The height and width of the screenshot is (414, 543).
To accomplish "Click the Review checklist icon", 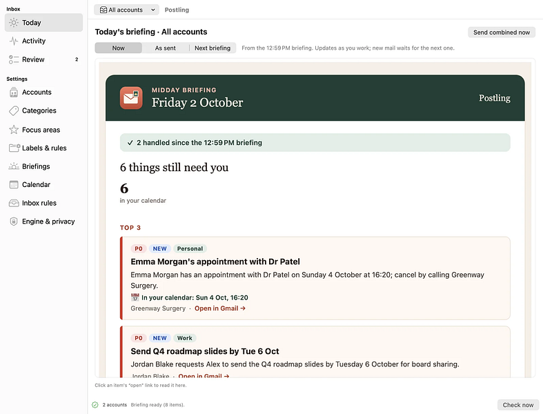I will click(14, 59).
